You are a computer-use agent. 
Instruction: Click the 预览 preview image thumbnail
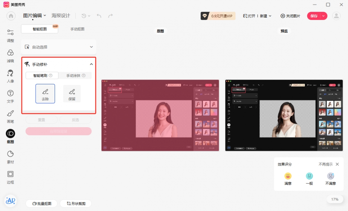click(284, 115)
